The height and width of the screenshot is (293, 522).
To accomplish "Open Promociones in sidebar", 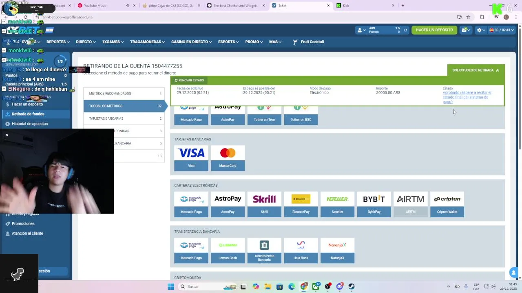I will click(23, 224).
